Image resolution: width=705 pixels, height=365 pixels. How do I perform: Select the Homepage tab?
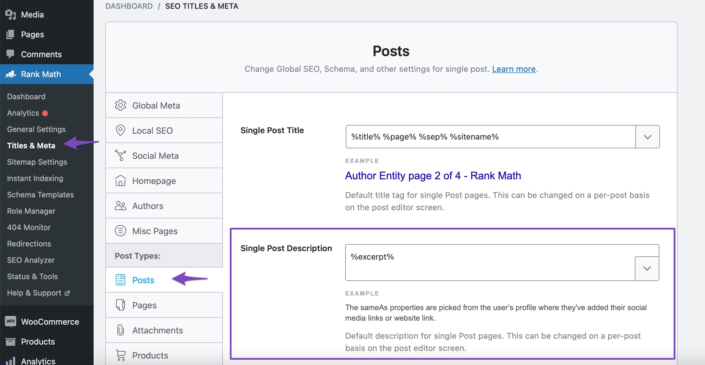point(164,181)
